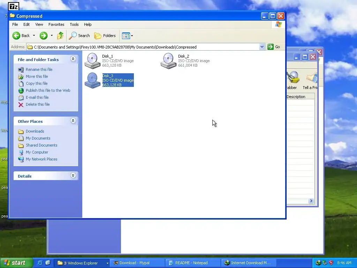
Task: Click the Disk_3 file name text
Action: pyautogui.click(x=108, y=76)
